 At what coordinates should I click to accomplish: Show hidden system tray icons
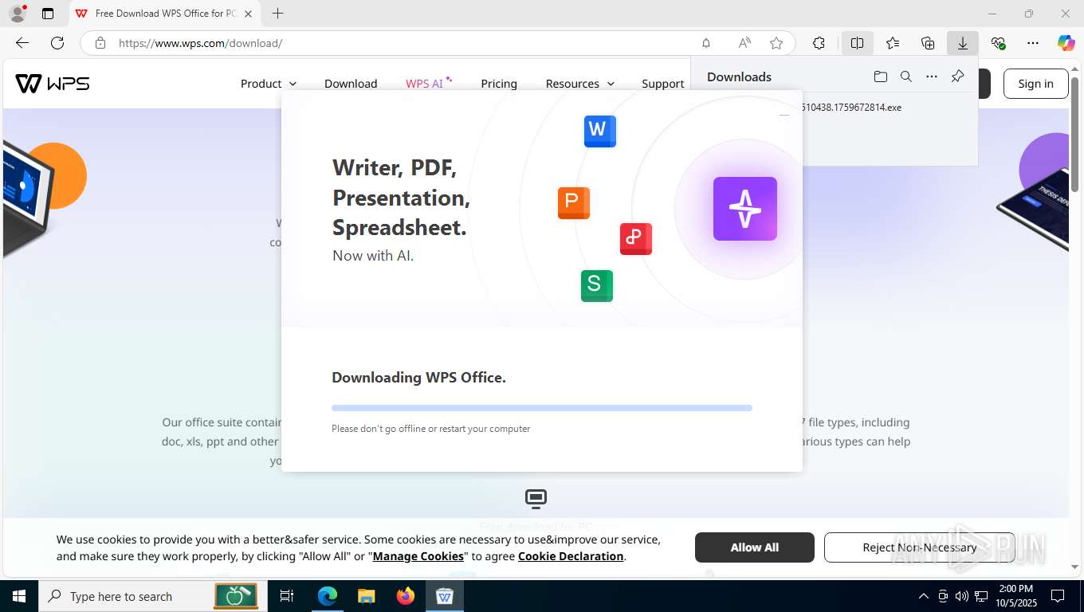(923, 596)
